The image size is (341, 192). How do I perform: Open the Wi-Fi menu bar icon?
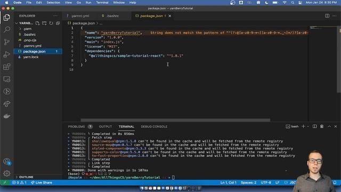pos(285,2)
